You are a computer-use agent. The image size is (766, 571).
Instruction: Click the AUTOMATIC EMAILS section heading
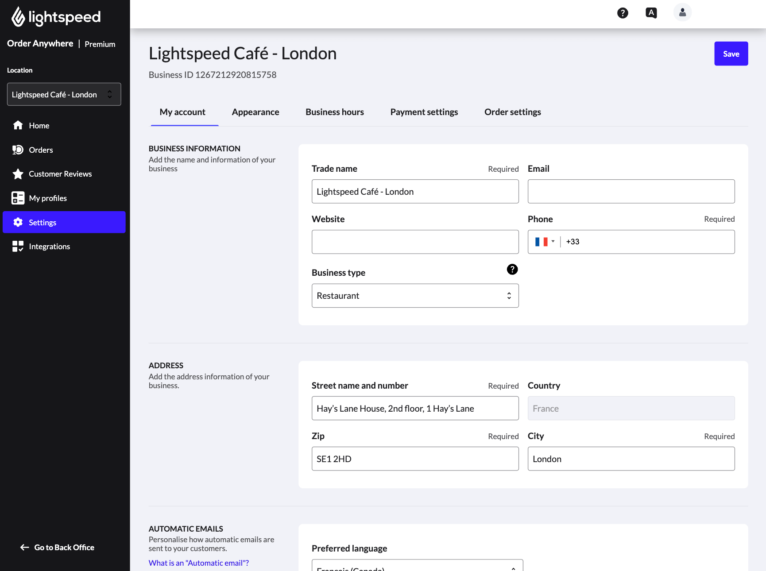pos(186,529)
